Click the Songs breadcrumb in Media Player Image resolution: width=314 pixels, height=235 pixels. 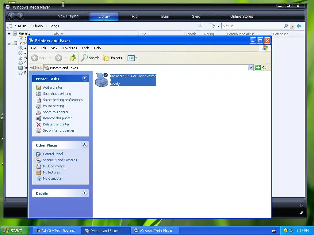point(54,26)
